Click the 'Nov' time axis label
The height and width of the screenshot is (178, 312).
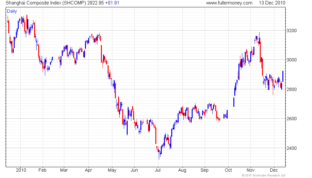point(250,170)
